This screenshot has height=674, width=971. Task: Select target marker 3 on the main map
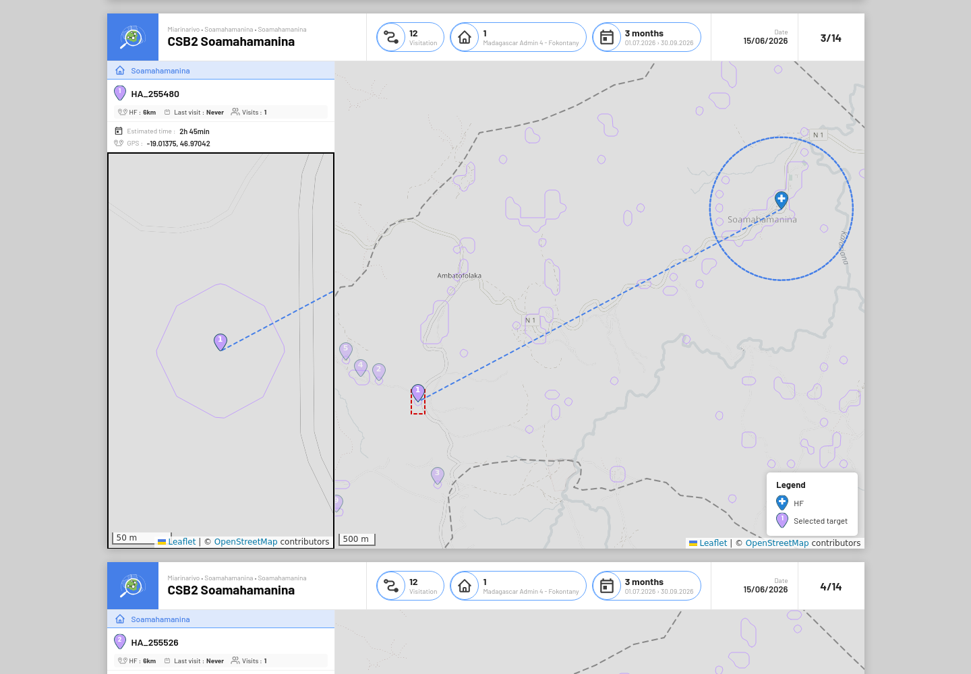pos(438,475)
